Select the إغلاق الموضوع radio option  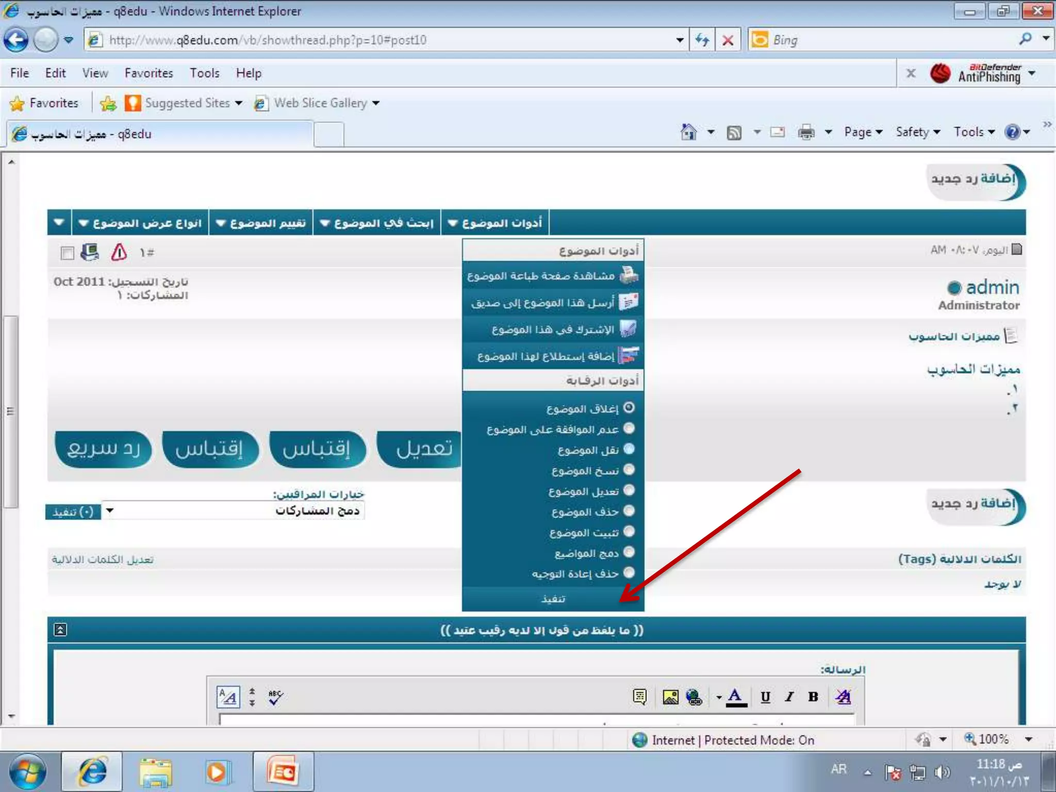click(x=629, y=408)
